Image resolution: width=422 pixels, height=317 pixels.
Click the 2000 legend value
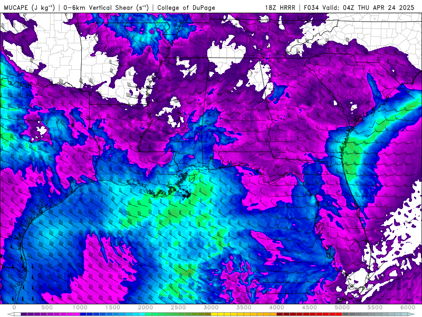coord(146,307)
